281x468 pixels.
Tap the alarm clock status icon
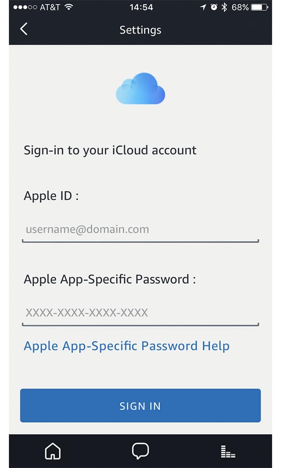tap(214, 7)
